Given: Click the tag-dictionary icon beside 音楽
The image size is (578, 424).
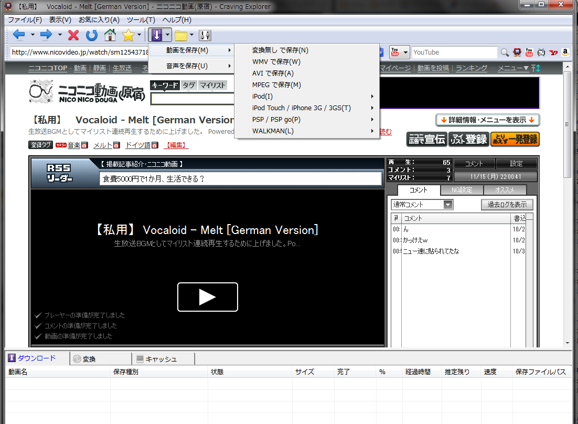Looking at the screenshot, I should (84, 145).
